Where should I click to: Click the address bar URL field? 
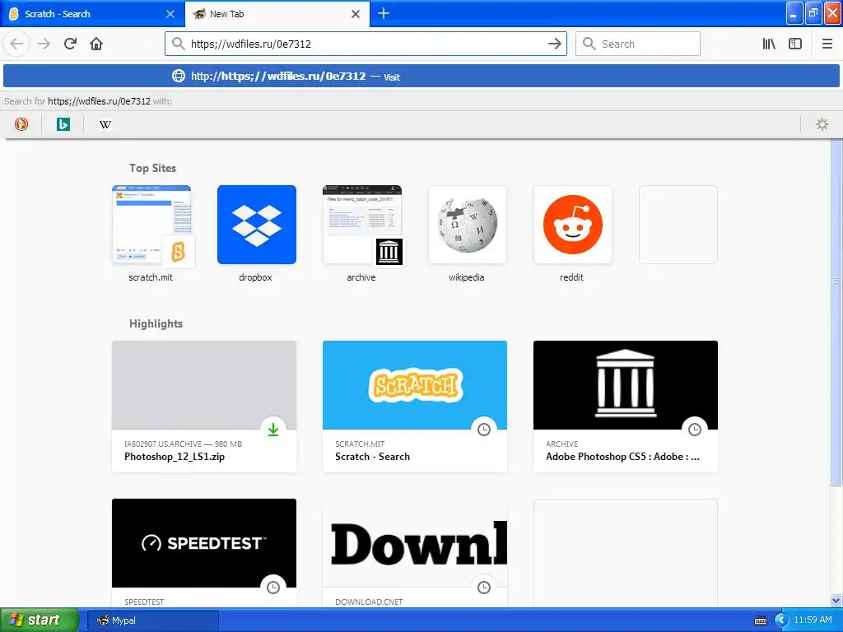[366, 44]
